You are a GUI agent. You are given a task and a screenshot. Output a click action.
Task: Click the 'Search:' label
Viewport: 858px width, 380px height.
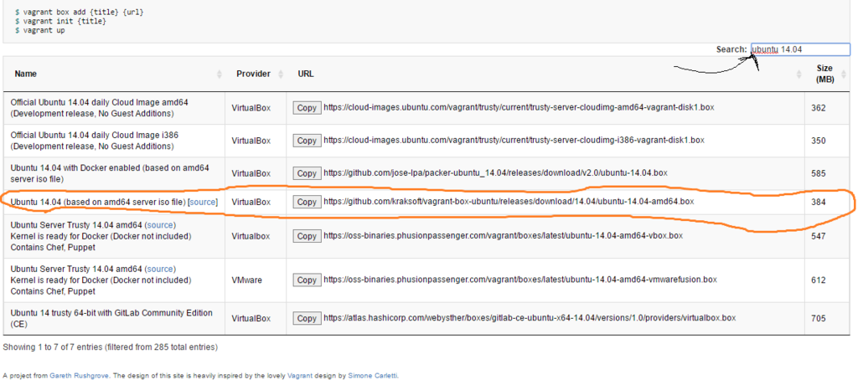731,49
